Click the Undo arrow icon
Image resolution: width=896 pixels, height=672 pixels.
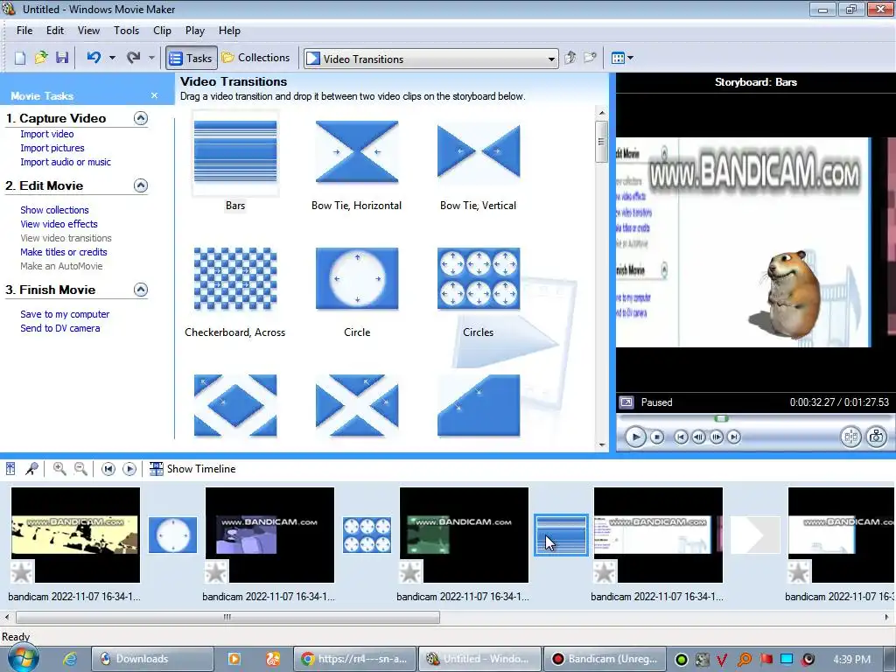[x=94, y=57]
